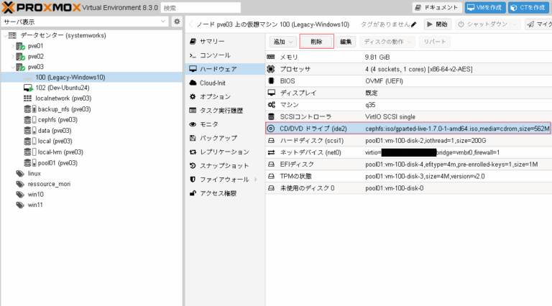This screenshot has height=306, width=552.
Task: Click the datacenter server icon
Action: (12, 35)
